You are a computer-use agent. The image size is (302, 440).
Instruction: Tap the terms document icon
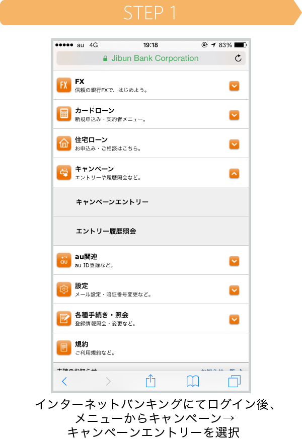[x=64, y=348]
